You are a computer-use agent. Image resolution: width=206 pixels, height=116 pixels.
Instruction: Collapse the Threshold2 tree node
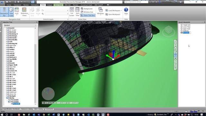click(x=9, y=102)
